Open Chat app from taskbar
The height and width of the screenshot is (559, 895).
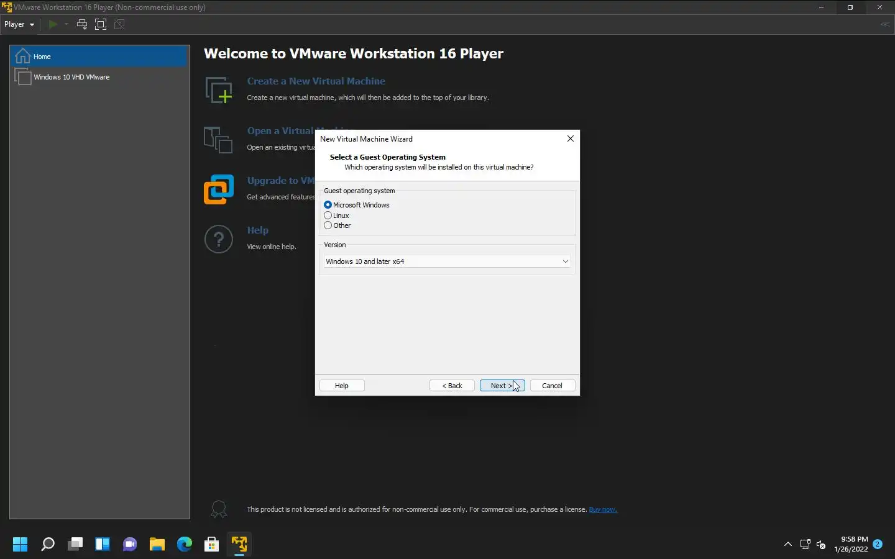click(x=130, y=545)
